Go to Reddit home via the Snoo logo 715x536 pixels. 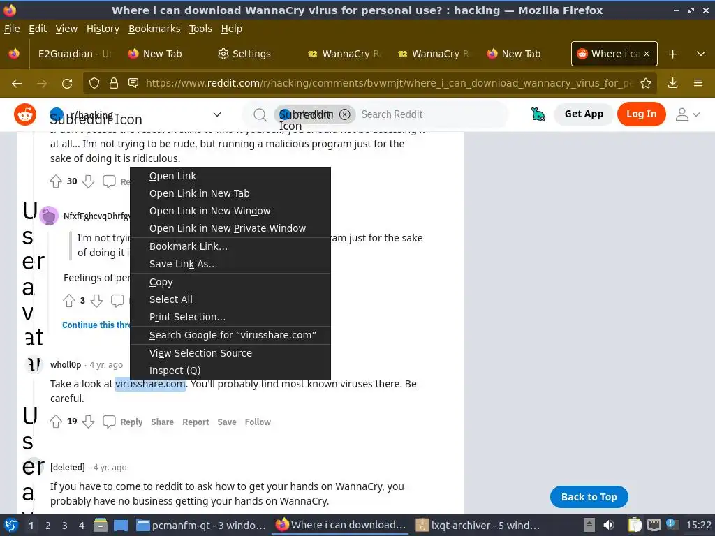[25, 114]
